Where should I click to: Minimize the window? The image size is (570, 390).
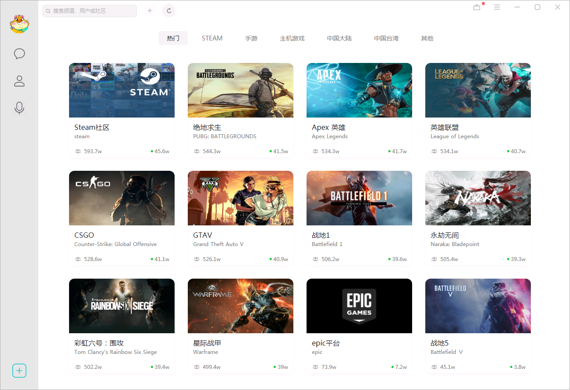coord(517,7)
